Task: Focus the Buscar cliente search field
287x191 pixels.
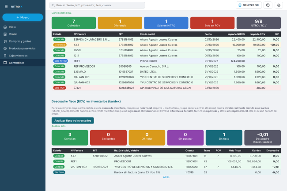Action: click(x=98, y=5)
